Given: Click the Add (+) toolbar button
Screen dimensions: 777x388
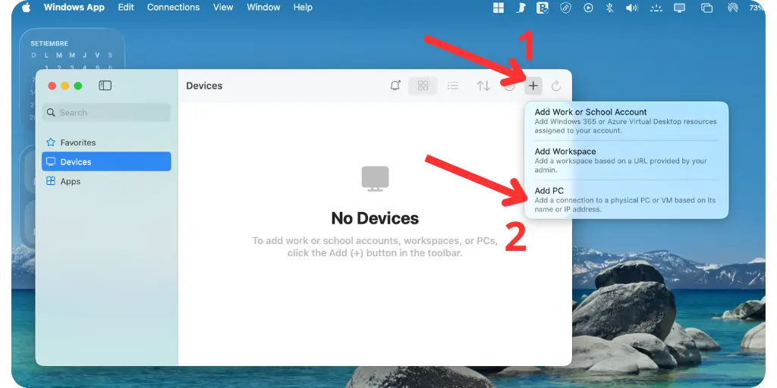Looking at the screenshot, I should 533,86.
